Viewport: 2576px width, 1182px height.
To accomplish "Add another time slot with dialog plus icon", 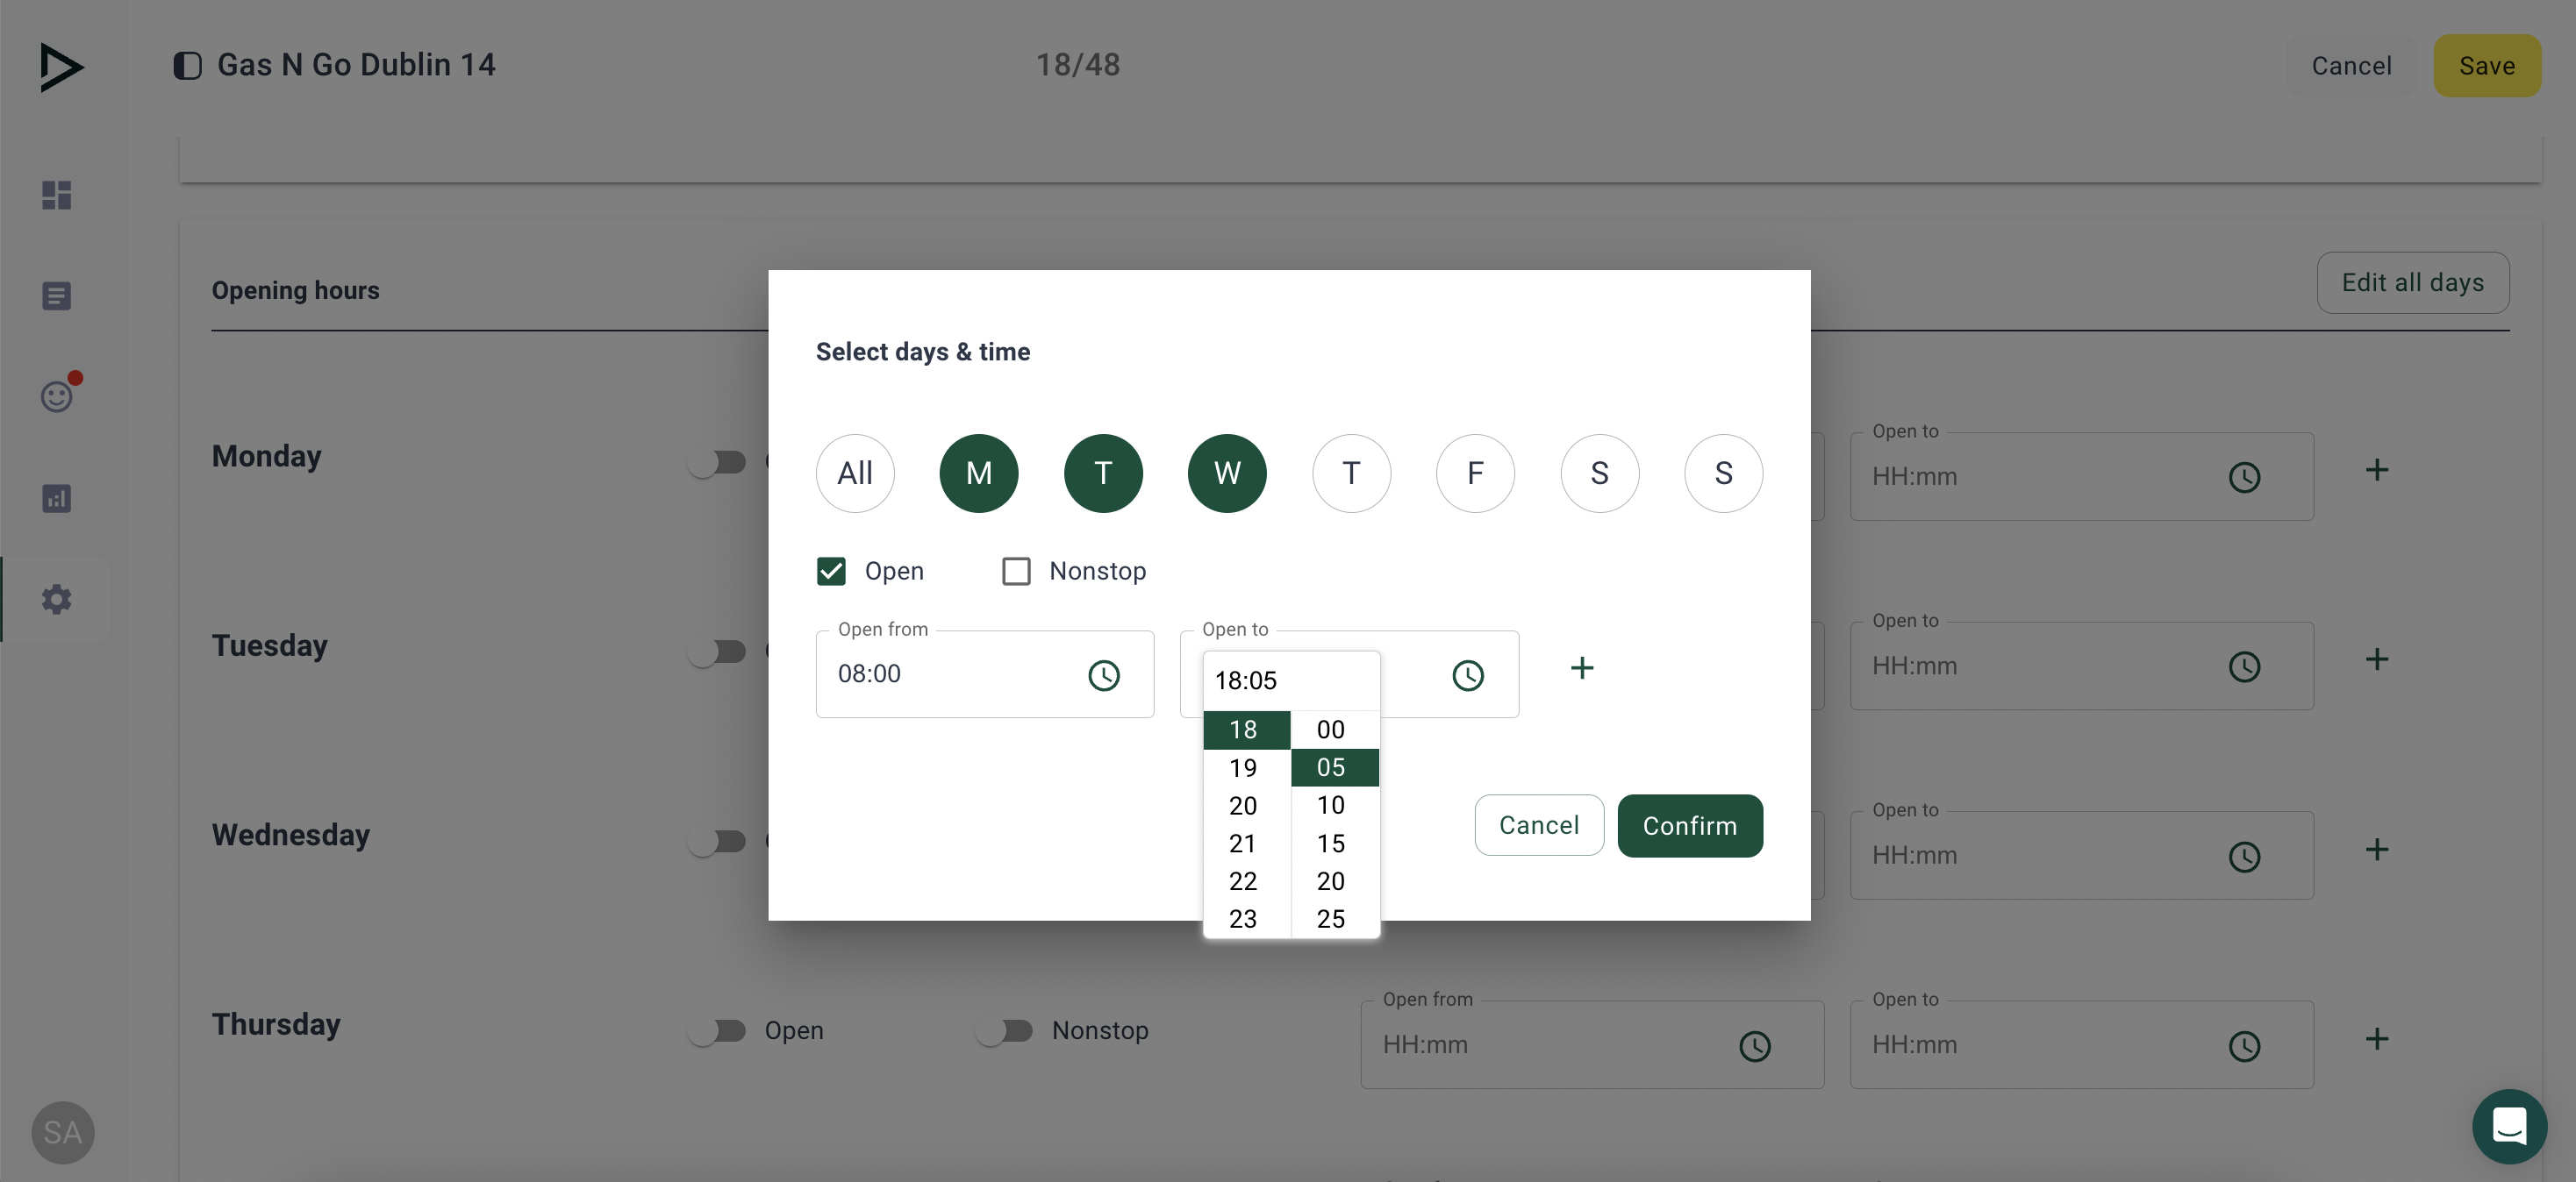I will pos(1581,667).
